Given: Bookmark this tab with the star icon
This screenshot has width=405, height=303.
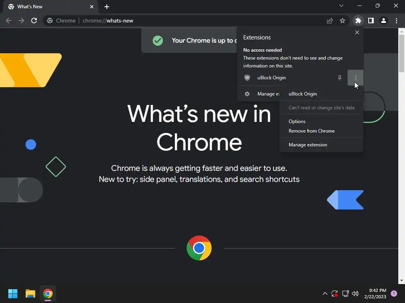Looking at the screenshot, I should (343, 21).
